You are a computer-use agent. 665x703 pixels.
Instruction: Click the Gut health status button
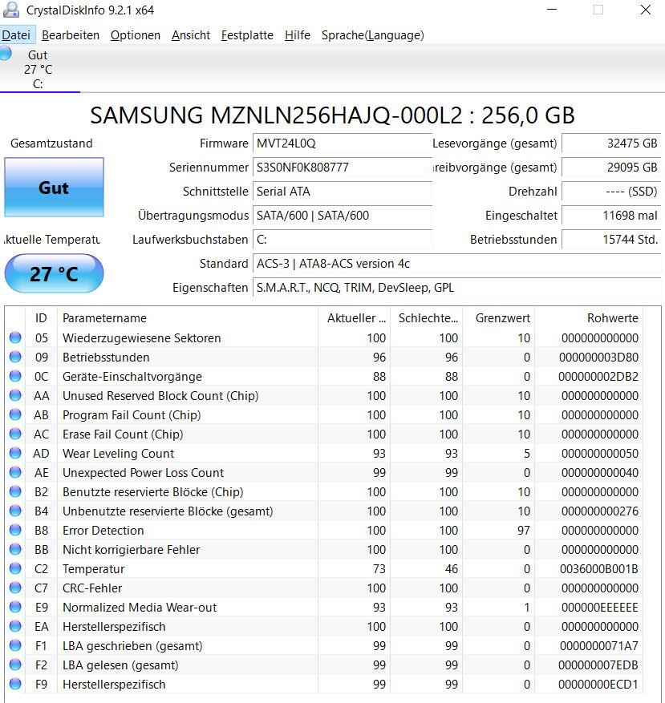54,188
